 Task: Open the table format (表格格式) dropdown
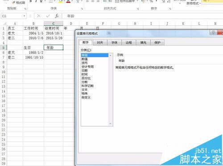pyautogui.click(x=194, y=3)
